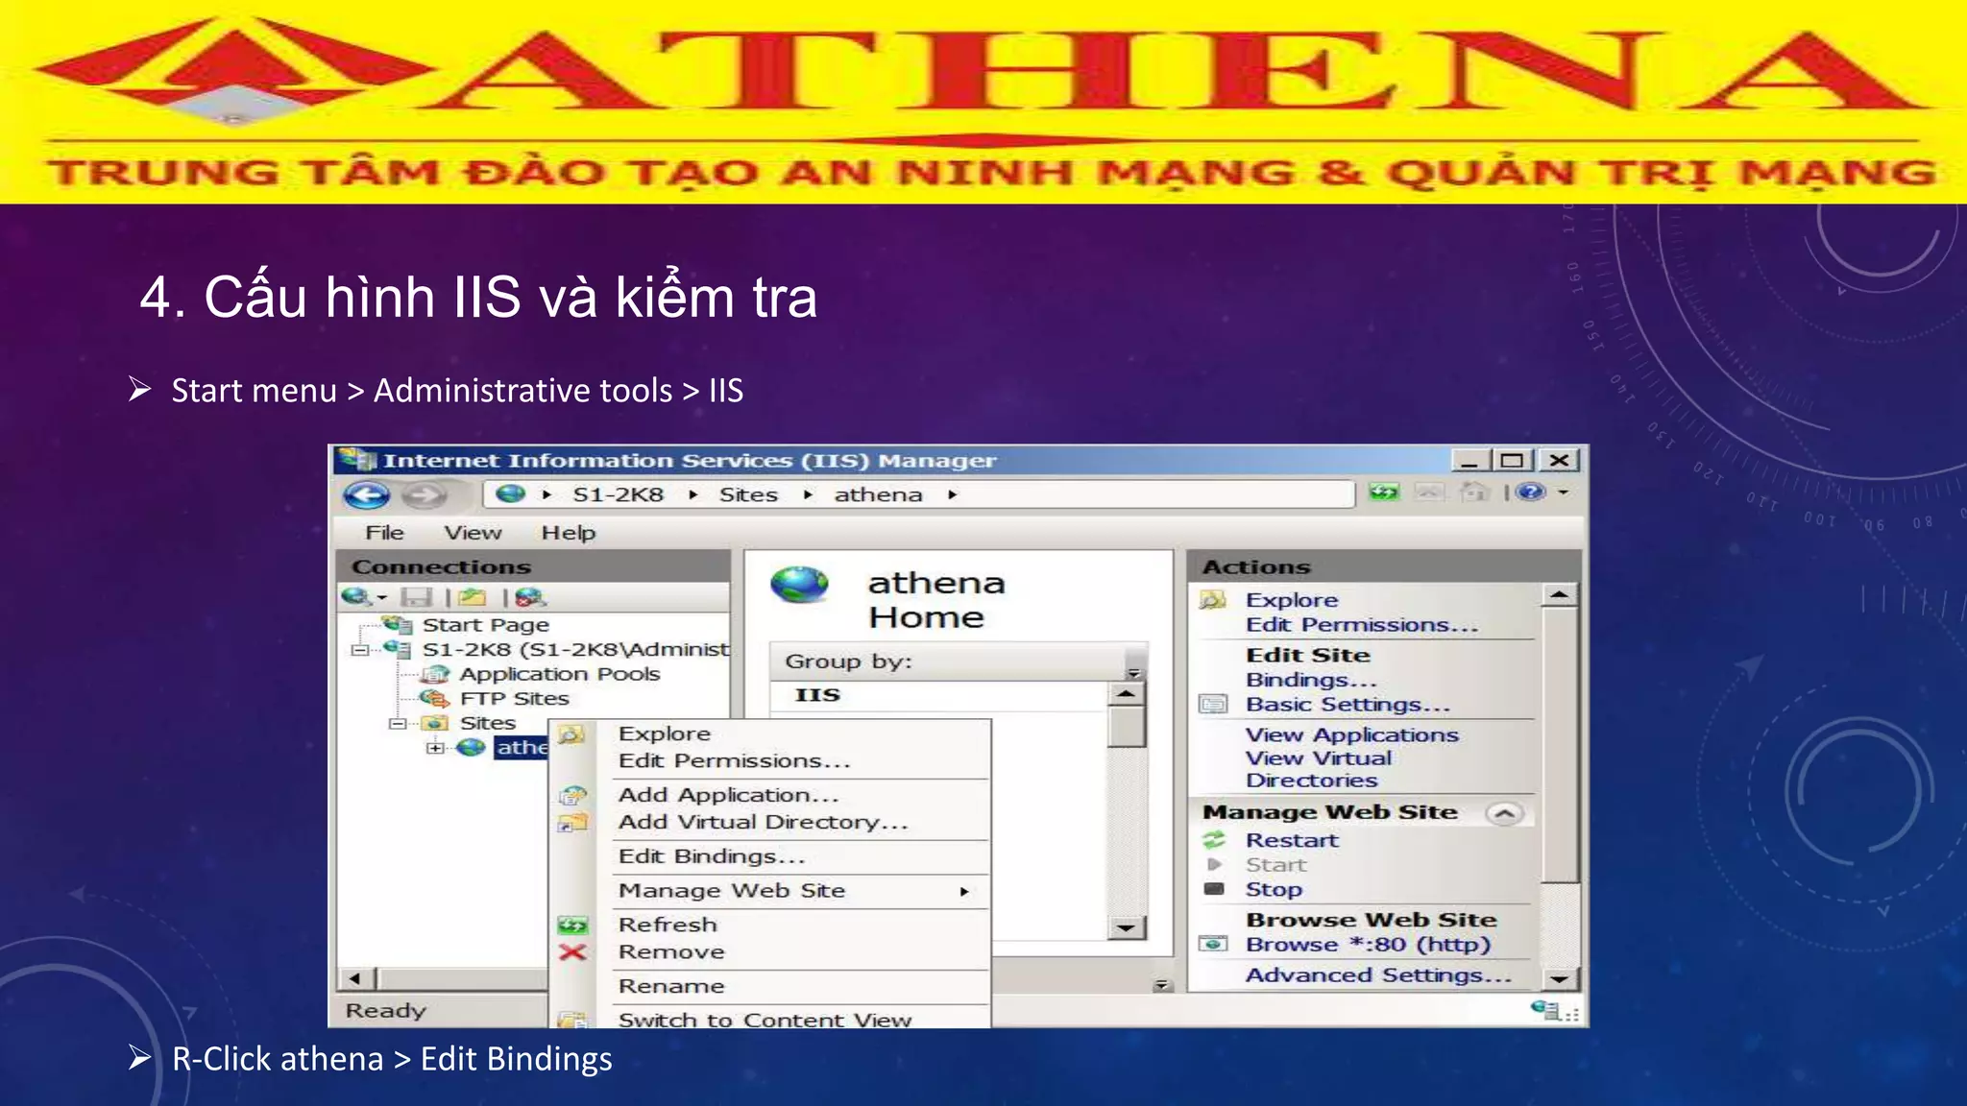Click Basic Settings... link in Actions
The image size is (1967, 1106).
click(1348, 705)
